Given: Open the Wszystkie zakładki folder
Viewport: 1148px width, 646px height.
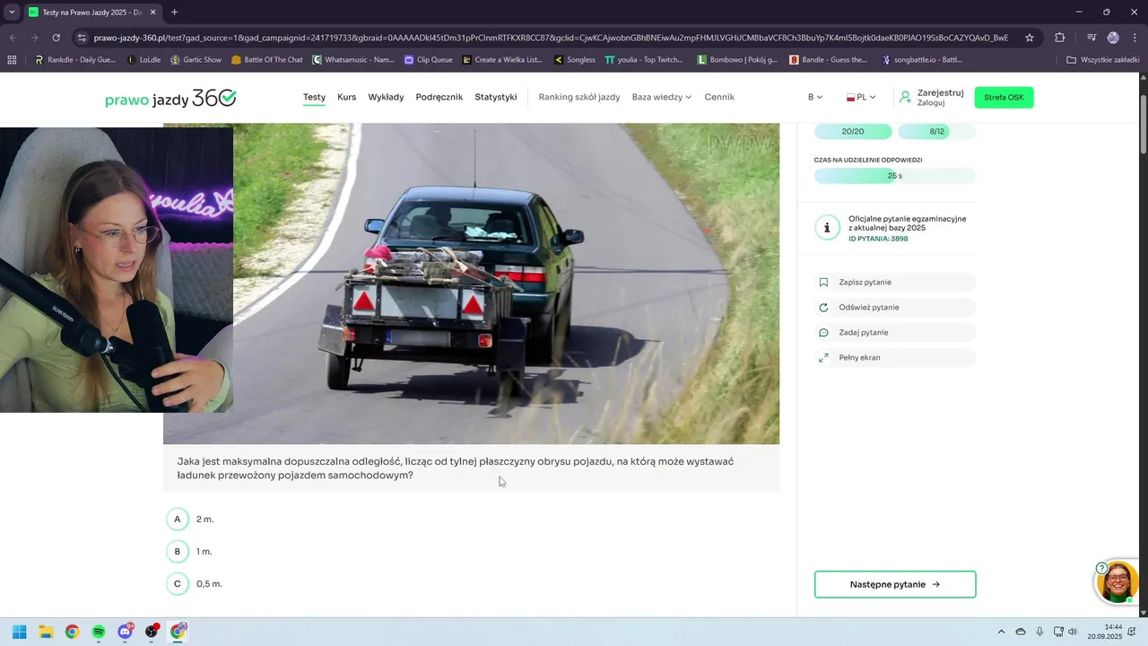Looking at the screenshot, I should tap(1103, 60).
